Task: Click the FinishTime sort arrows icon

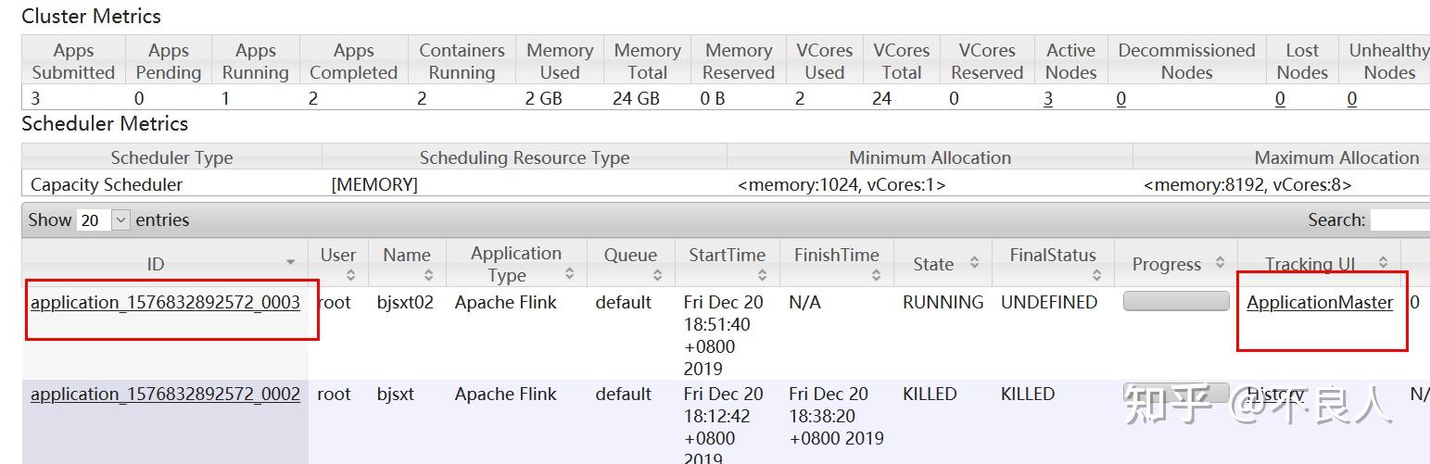Action: 876,275
